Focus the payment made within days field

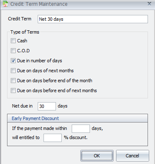tap(81, 129)
